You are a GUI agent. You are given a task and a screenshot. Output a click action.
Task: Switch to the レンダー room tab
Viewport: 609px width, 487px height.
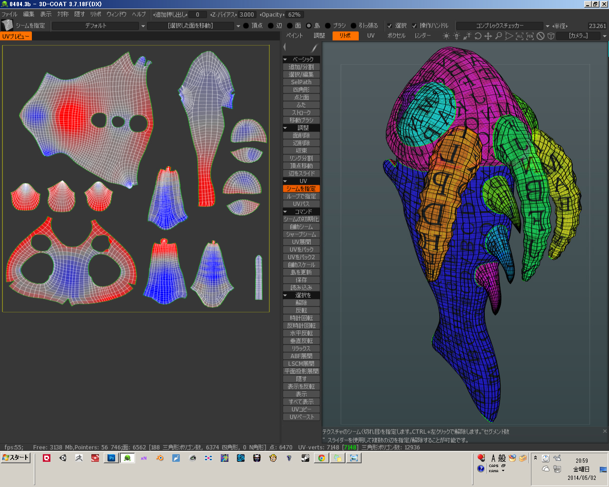click(x=422, y=36)
